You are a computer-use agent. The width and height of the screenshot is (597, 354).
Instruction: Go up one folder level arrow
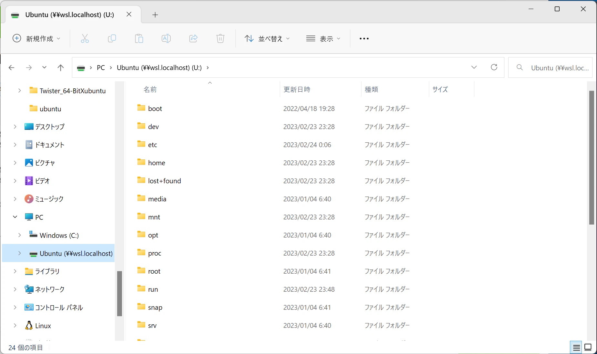[60, 67]
